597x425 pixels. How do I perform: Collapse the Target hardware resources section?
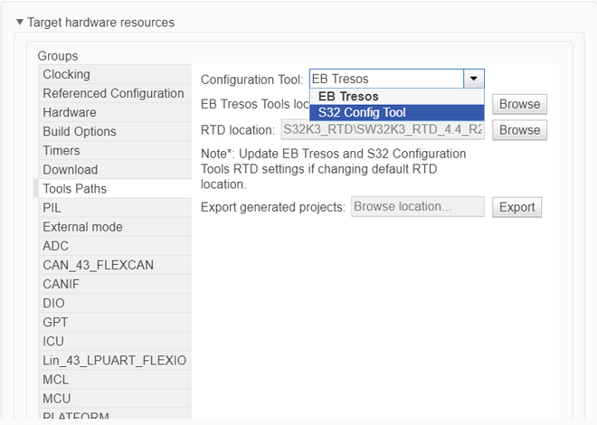[x=20, y=22]
